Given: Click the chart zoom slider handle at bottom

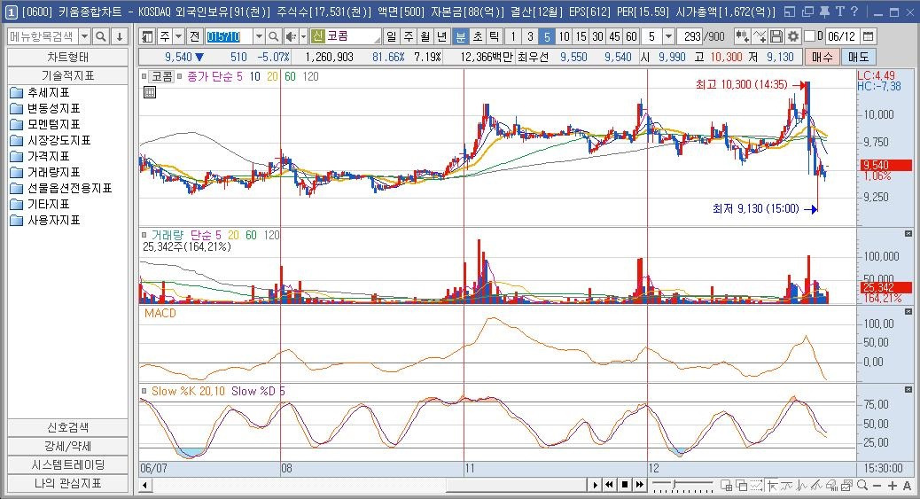Looking at the screenshot, I should pos(674,484).
